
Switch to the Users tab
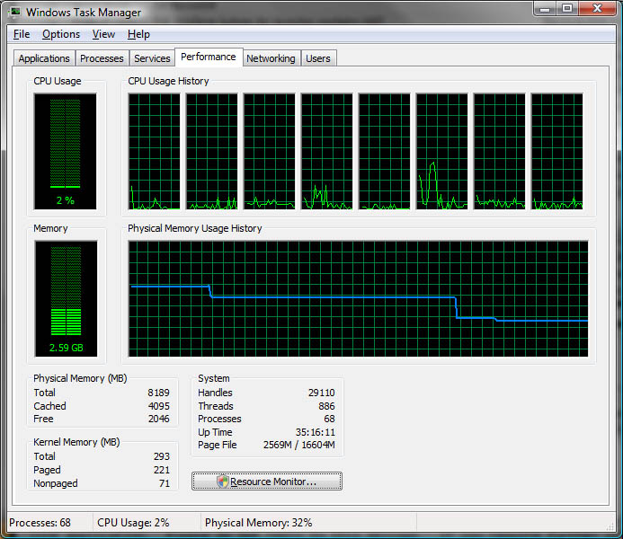click(318, 58)
